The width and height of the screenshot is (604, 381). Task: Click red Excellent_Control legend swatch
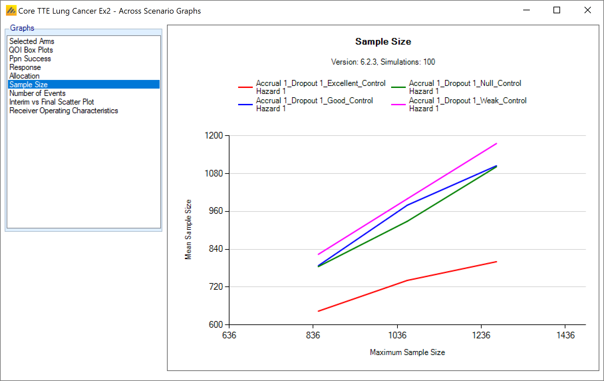[x=245, y=87]
